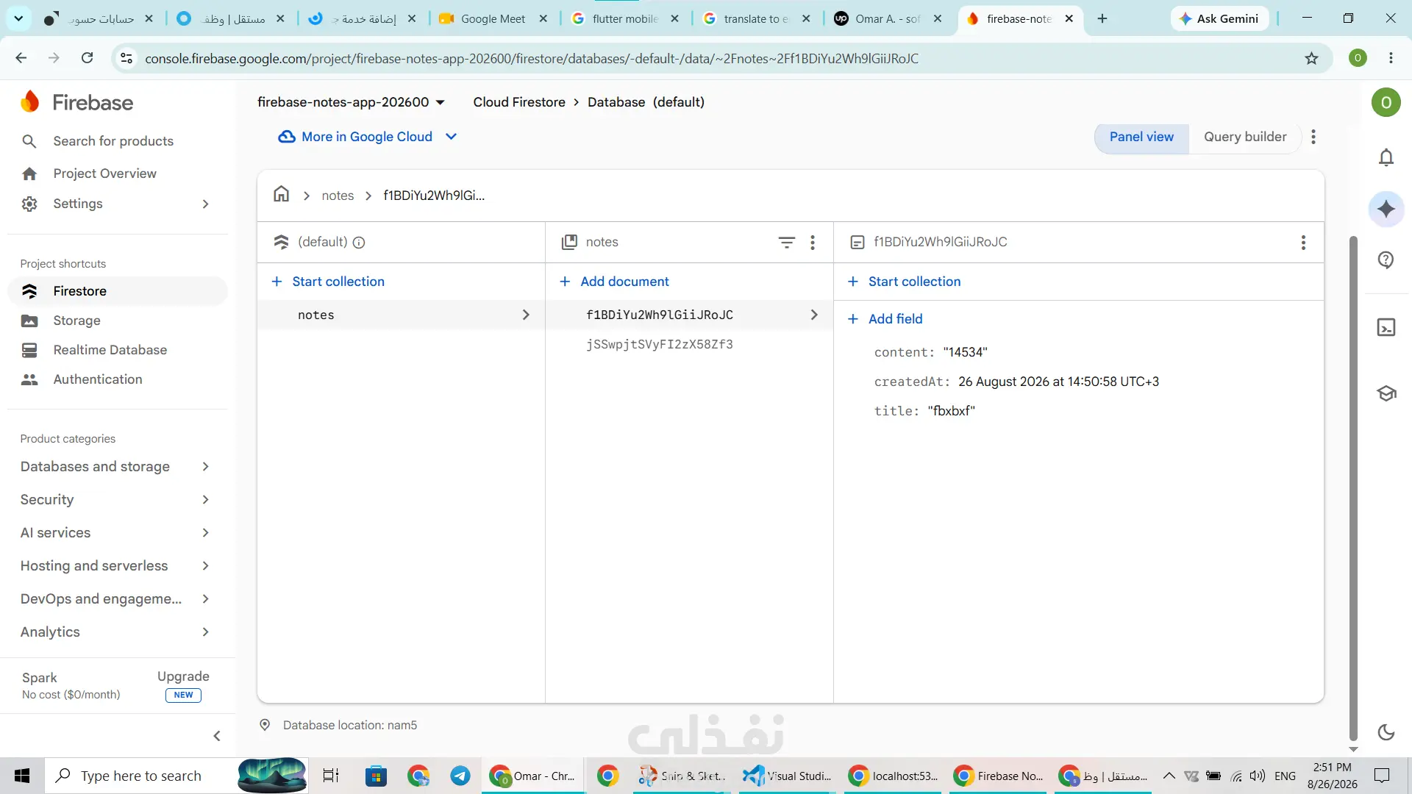This screenshot has height=794, width=1412.
Task: Select Panel view toggle
Action: (x=1141, y=137)
